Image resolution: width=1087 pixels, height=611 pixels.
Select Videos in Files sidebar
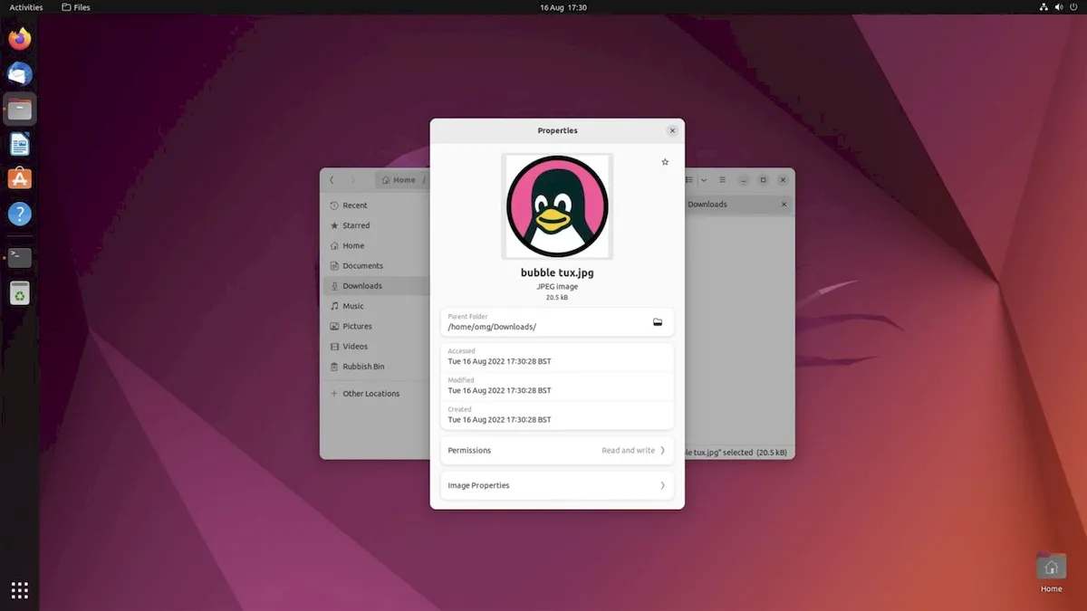[x=375, y=347]
